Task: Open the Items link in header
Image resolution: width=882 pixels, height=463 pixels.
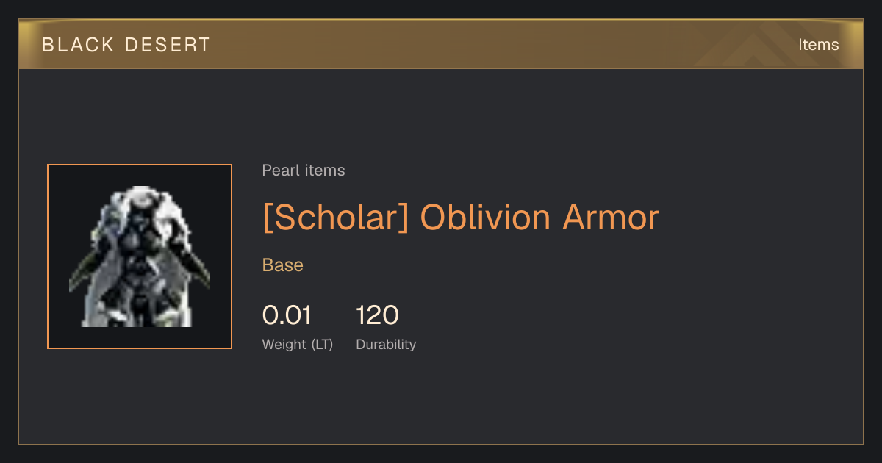Action: [818, 45]
